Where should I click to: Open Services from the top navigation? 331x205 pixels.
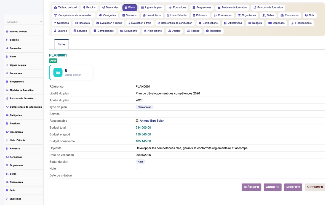[80, 31]
